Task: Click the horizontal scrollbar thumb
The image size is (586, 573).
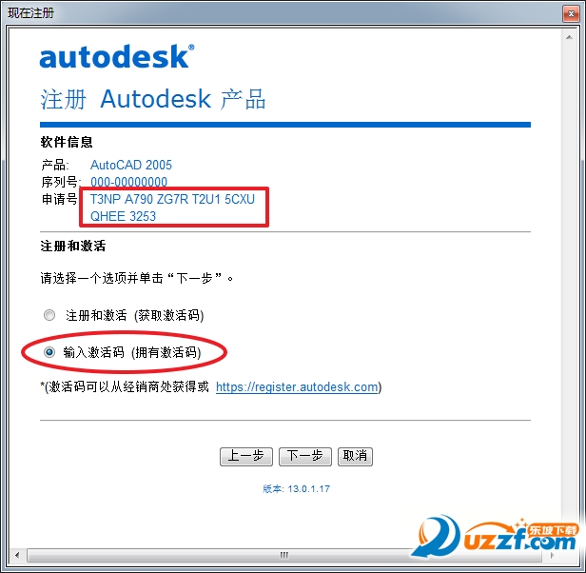Action: 284,555
